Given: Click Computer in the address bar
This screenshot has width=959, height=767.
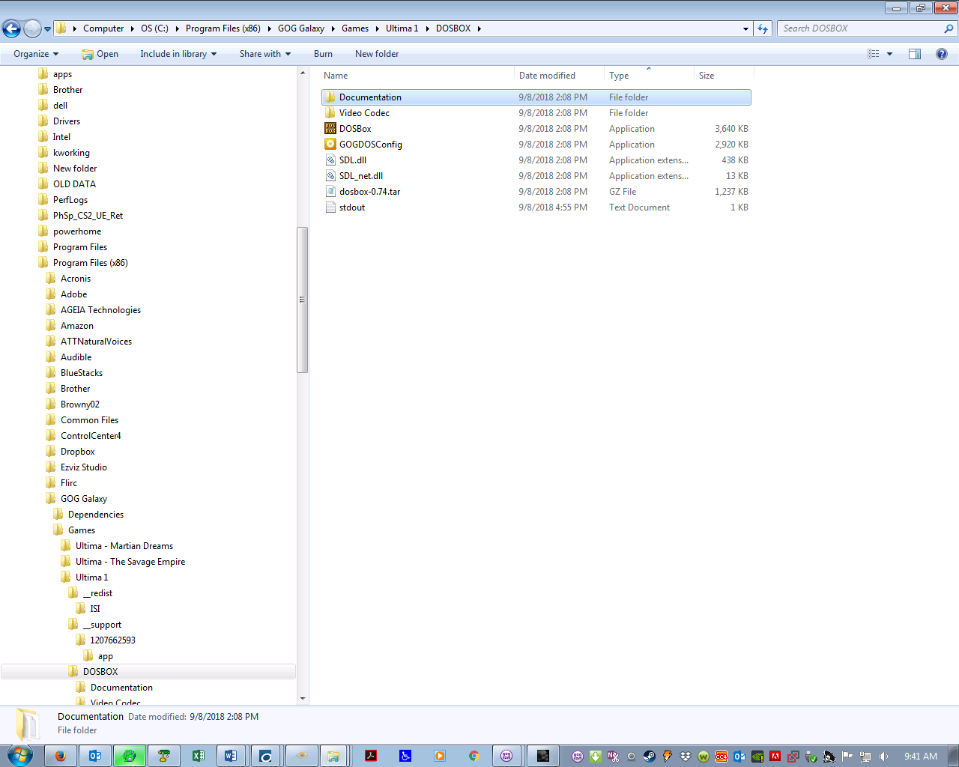Looking at the screenshot, I should [x=103, y=28].
